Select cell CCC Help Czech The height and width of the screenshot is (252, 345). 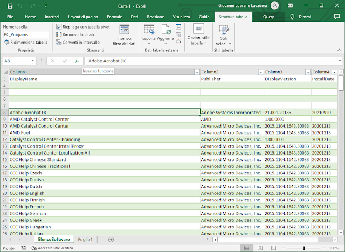coord(104,173)
